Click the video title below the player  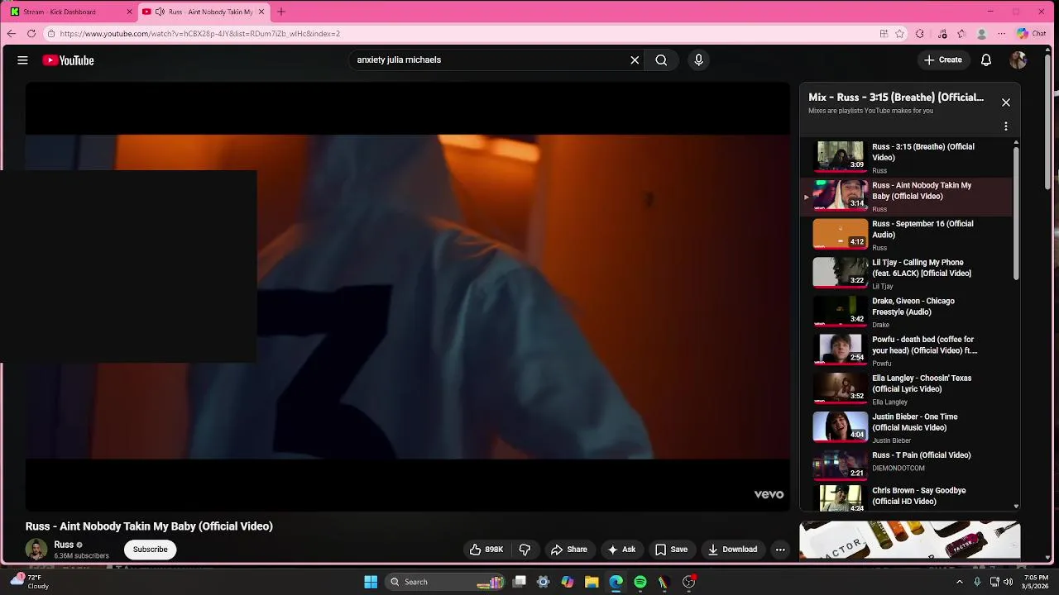point(149,526)
